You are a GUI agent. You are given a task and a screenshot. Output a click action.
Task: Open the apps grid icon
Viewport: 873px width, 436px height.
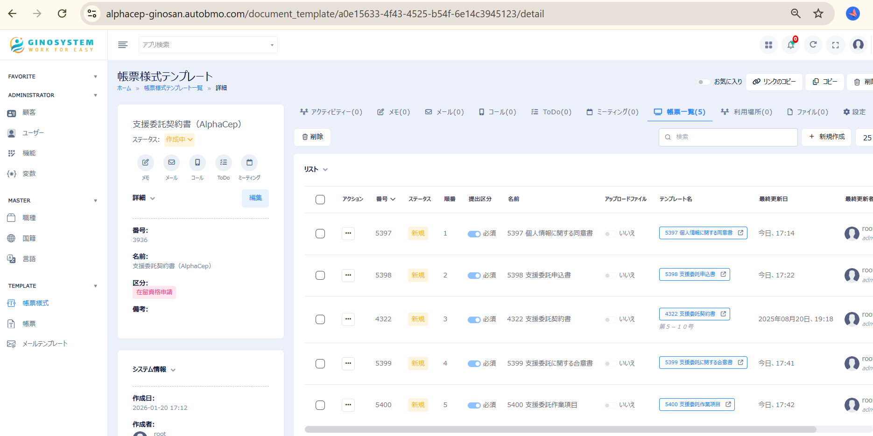point(768,45)
